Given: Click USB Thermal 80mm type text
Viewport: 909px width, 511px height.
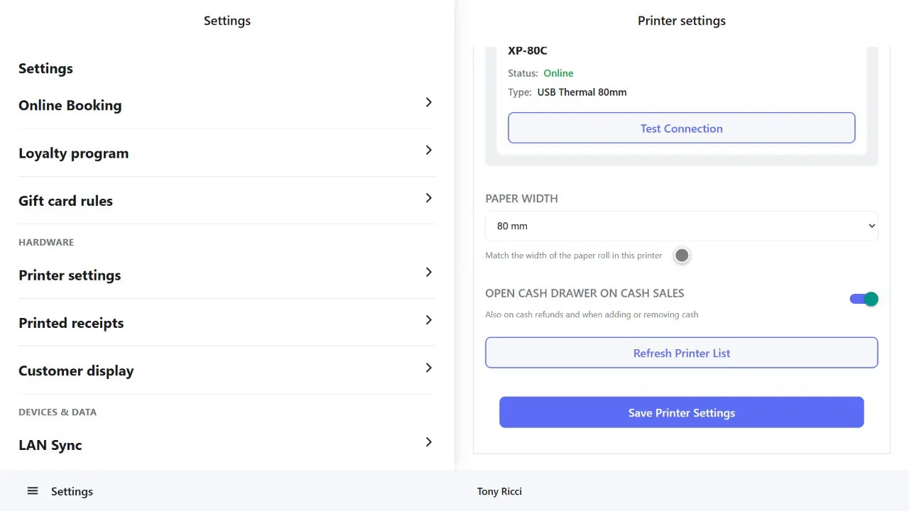Looking at the screenshot, I should [x=582, y=92].
